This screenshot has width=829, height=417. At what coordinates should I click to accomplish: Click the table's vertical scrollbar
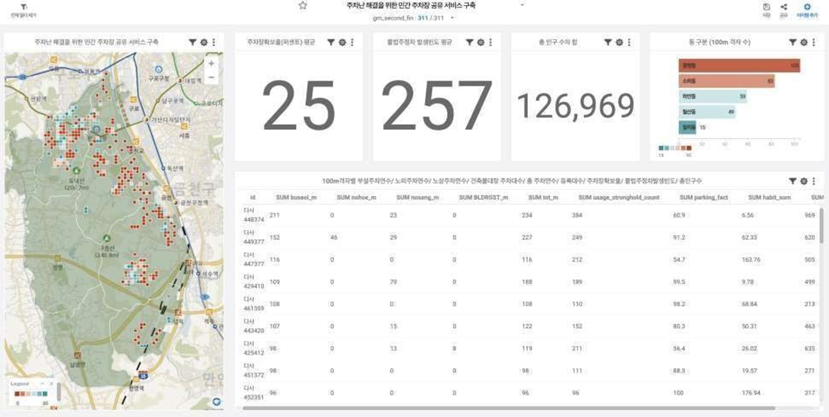(x=821, y=225)
